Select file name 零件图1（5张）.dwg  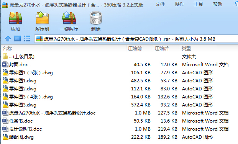click(x=31, y=73)
